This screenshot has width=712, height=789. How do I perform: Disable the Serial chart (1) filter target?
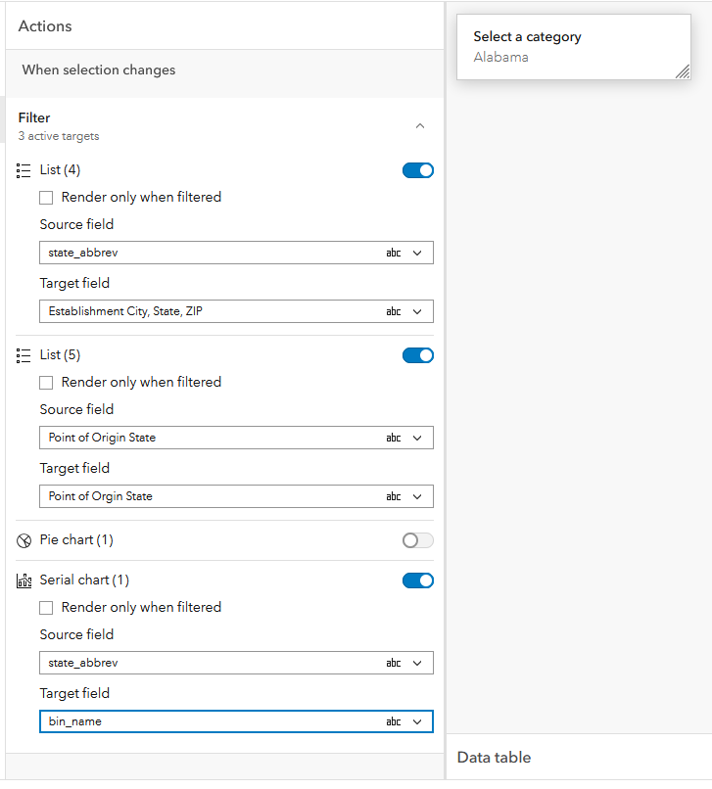418,580
